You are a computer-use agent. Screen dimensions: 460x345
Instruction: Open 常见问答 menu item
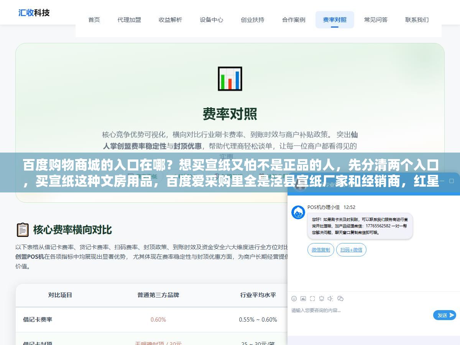[x=376, y=20]
